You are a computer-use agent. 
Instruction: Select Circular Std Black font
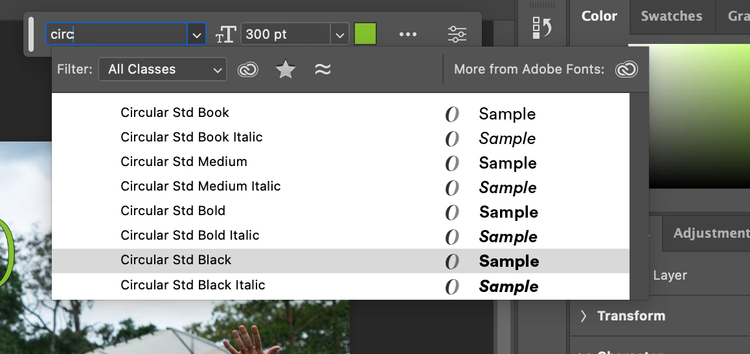click(x=341, y=260)
